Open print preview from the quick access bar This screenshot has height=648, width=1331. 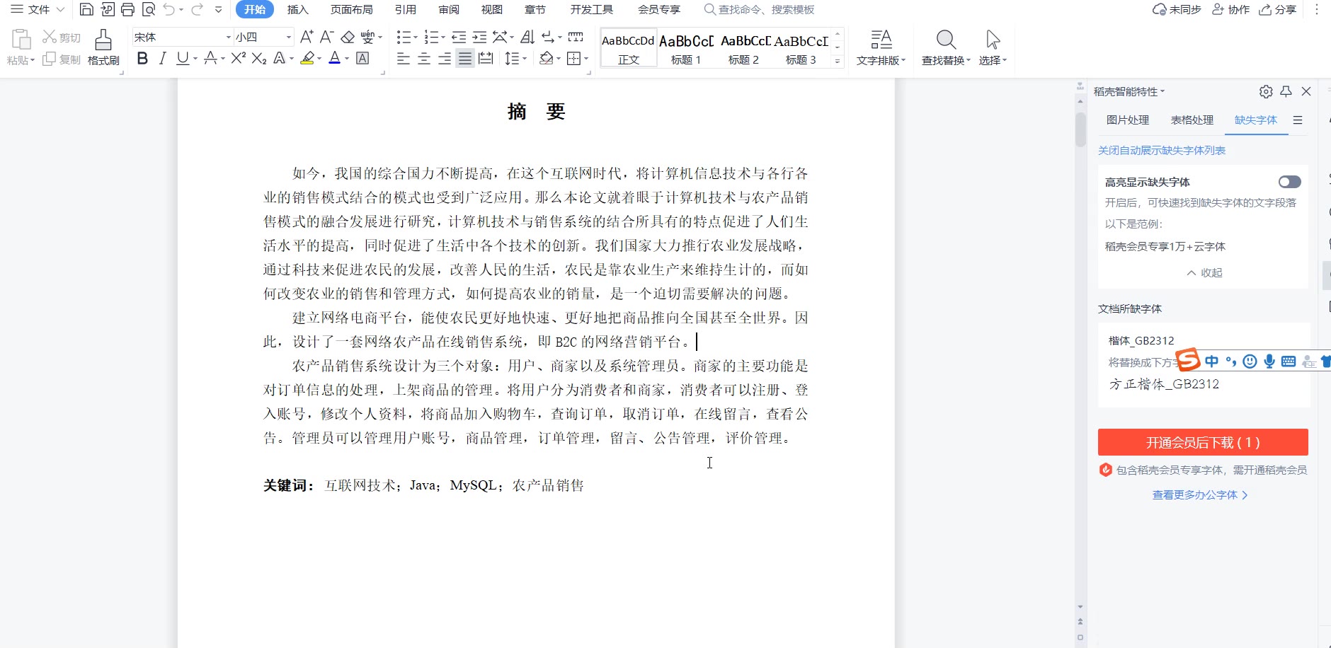tap(149, 9)
